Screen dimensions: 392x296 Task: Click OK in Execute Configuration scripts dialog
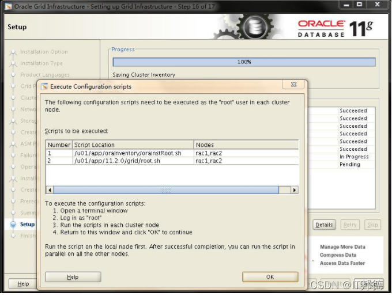270,277
